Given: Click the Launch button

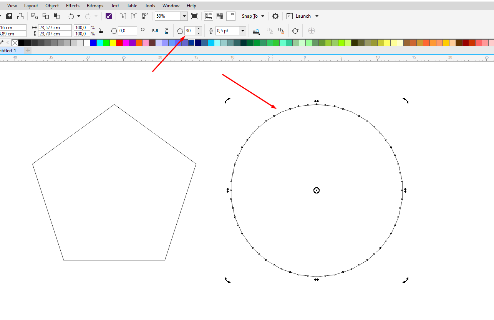Looking at the screenshot, I should pos(299,16).
